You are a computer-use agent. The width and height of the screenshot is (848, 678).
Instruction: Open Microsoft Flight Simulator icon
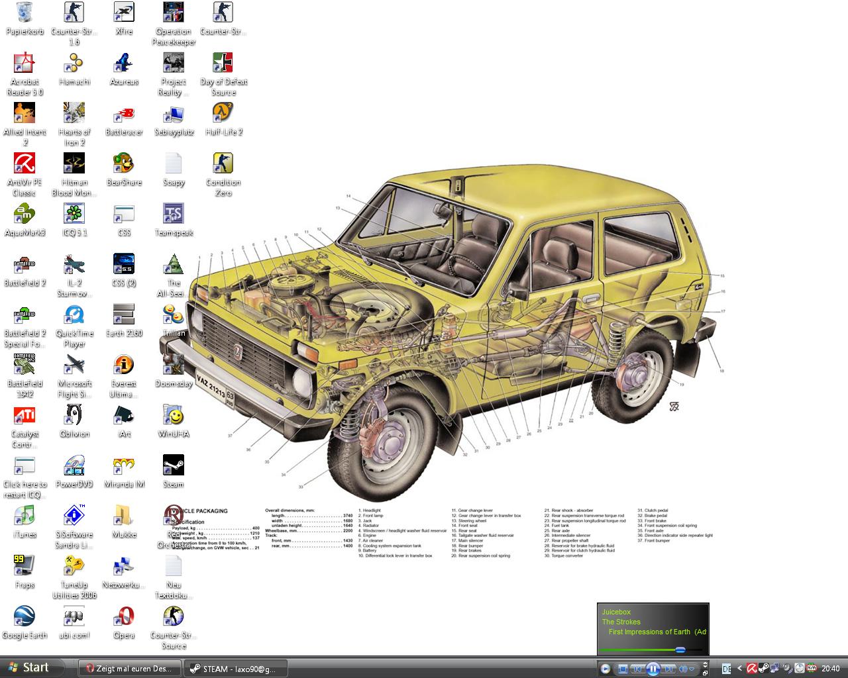pos(74,376)
